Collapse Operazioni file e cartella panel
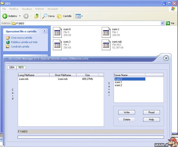The image size is (178, 147). point(44,31)
